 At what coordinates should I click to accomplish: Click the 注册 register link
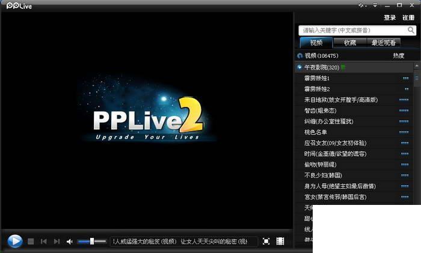point(408,17)
